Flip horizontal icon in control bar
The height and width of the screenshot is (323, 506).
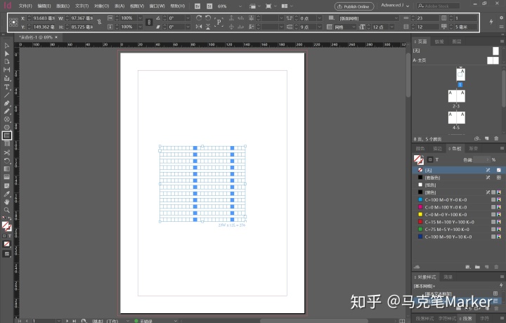[199, 27]
